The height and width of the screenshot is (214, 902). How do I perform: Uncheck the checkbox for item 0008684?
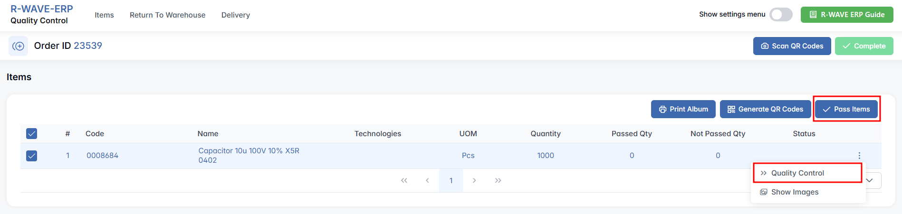(32, 156)
